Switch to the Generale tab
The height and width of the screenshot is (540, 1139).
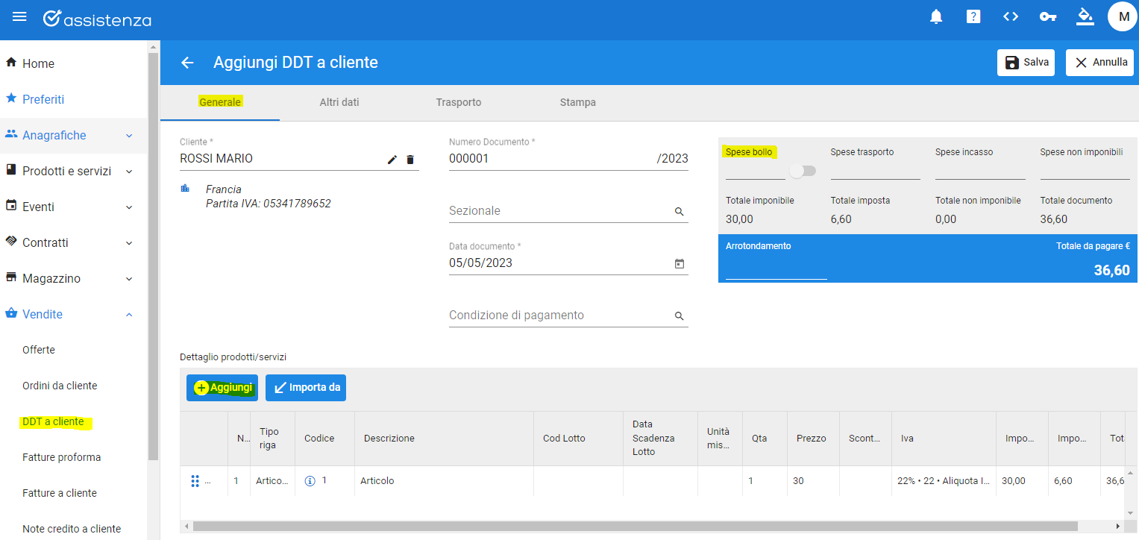point(220,102)
